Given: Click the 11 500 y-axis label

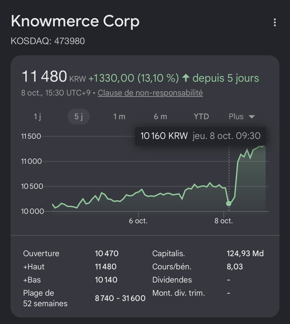Looking at the screenshot, I should click(x=31, y=136).
